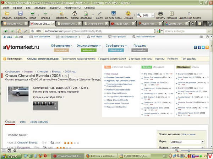Image resolution: width=213 pixels, height=159 pixels.
Task: Print the page with Печать icon
Action: [160, 13]
